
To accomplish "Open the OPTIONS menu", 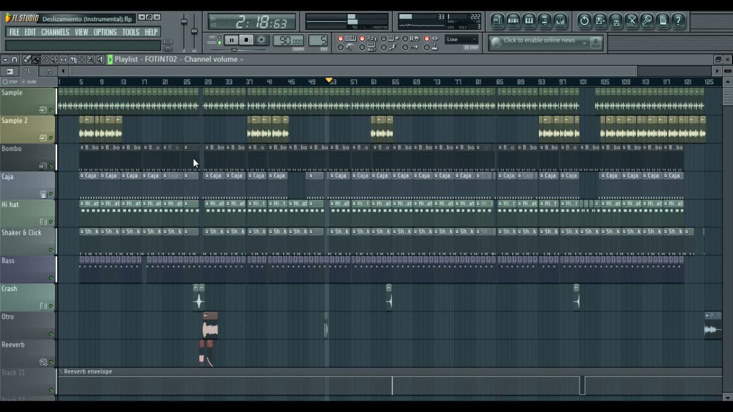I will point(105,32).
